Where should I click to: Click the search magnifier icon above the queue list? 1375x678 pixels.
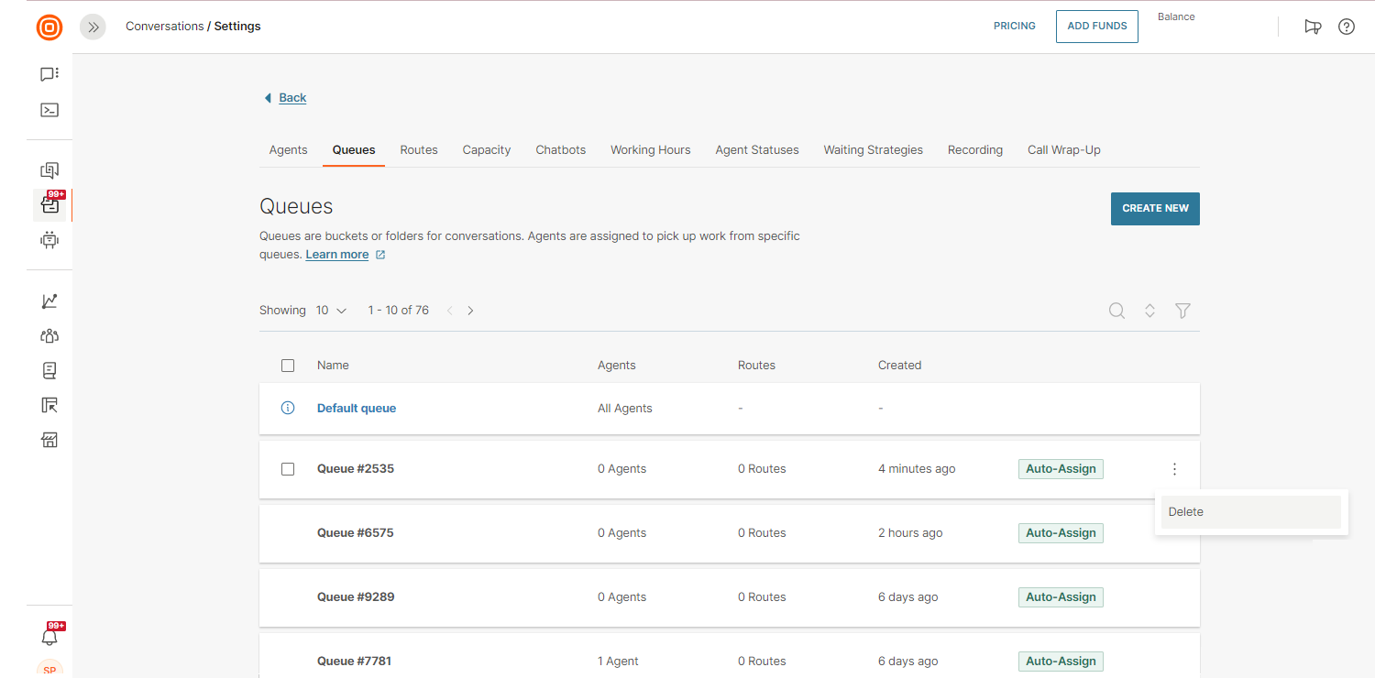[1116, 311]
